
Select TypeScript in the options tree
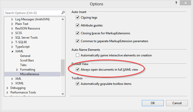pyautogui.click(x=22, y=47)
